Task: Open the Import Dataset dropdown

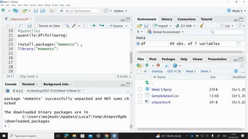Action: tap(162, 26)
